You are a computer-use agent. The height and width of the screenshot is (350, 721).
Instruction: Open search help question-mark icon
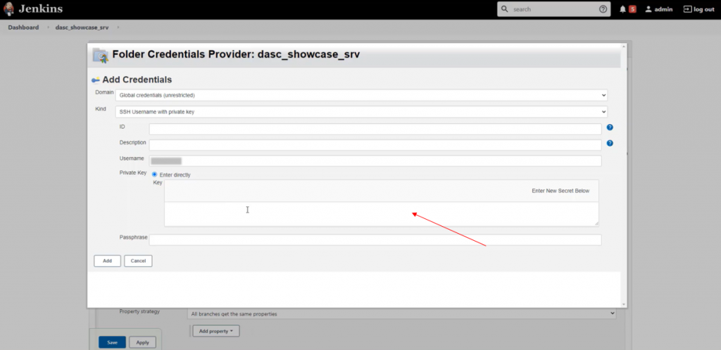(603, 9)
